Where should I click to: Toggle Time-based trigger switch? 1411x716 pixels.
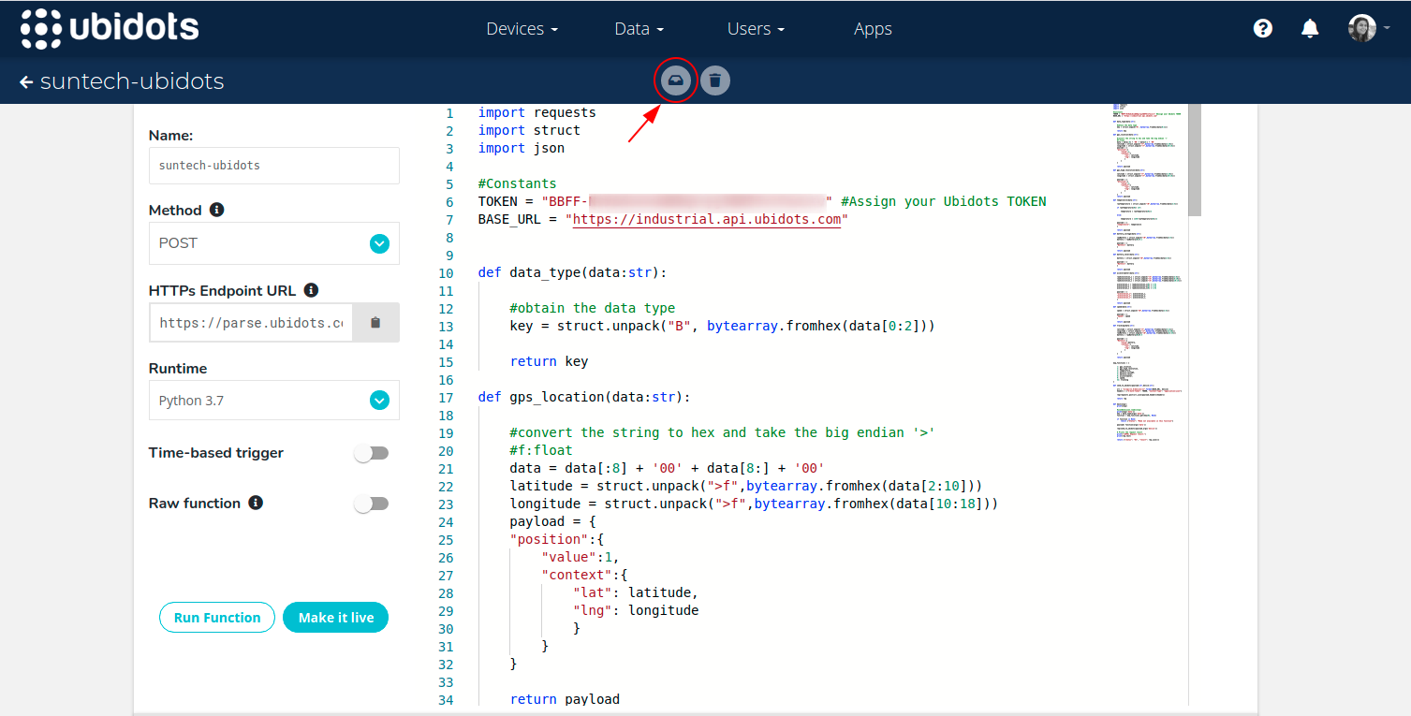pos(371,453)
